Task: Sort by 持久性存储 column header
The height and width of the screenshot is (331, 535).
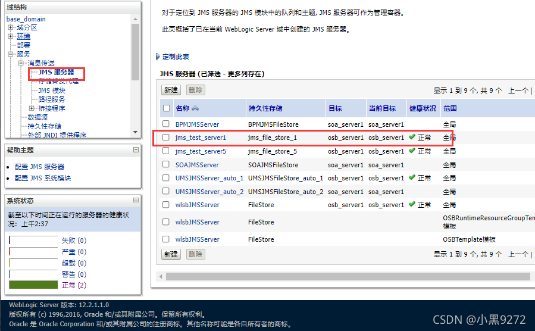Action: (x=265, y=108)
